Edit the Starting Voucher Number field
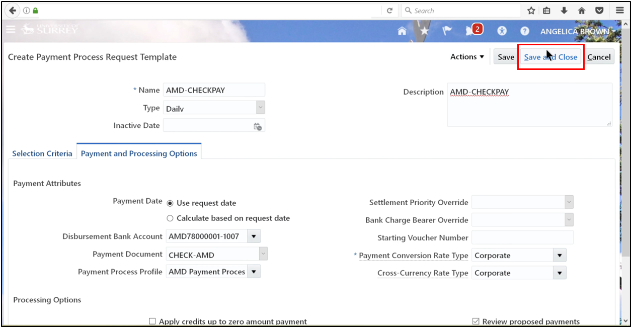The height and width of the screenshot is (328, 632). point(522,237)
